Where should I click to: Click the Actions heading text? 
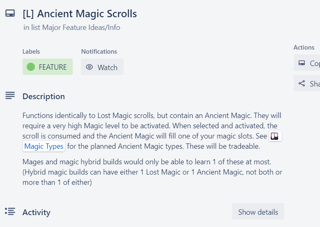click(x=304, y=48)
